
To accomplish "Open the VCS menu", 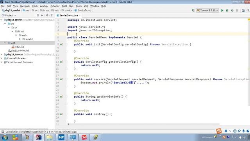I will [x=86, y=6].
